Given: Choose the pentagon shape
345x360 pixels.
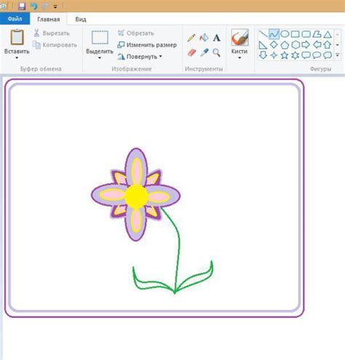Looking at the screenshot, I should pyautogui.click(x=285, y=45).
